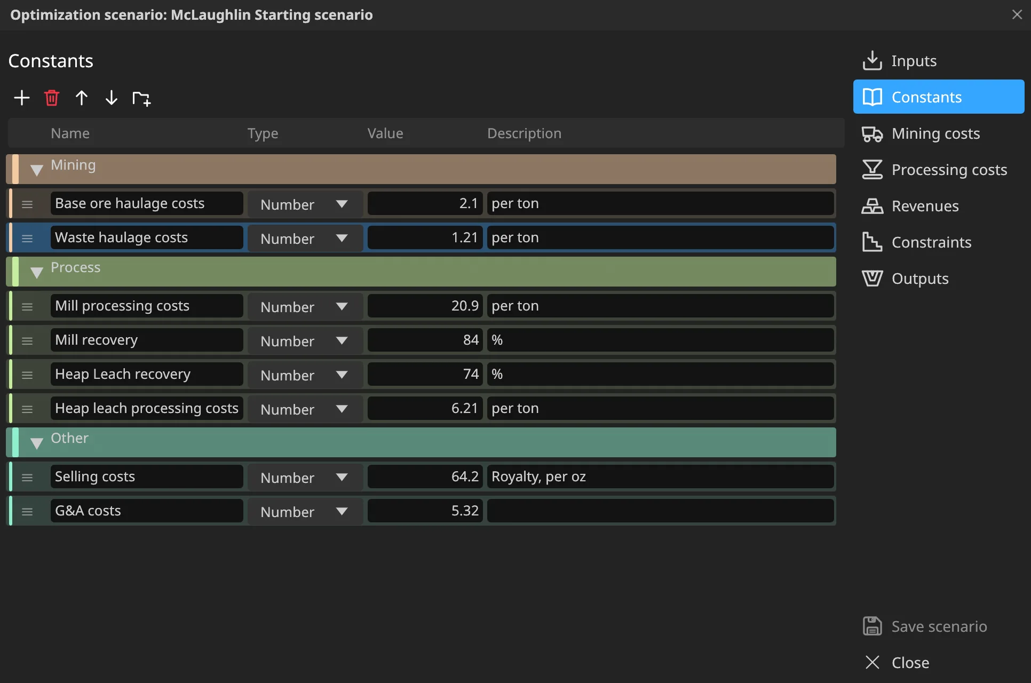This screenshot has width=1031, height=683.
Task: Click drag handle of Heap Leach recovery
Action: (x=27, y=375)
